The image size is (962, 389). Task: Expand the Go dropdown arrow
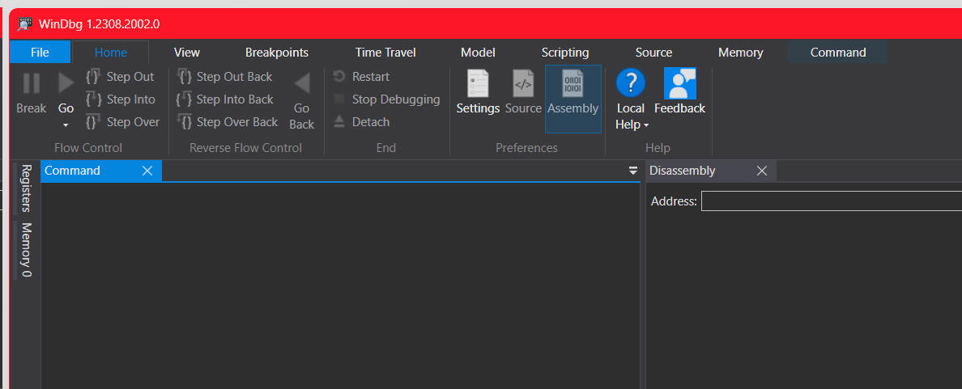[66, 125]
